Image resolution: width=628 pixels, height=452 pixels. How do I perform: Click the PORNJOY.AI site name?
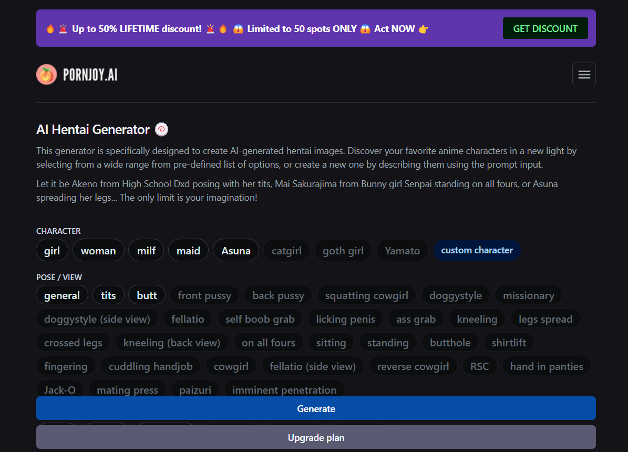click(x=90, y=75)
